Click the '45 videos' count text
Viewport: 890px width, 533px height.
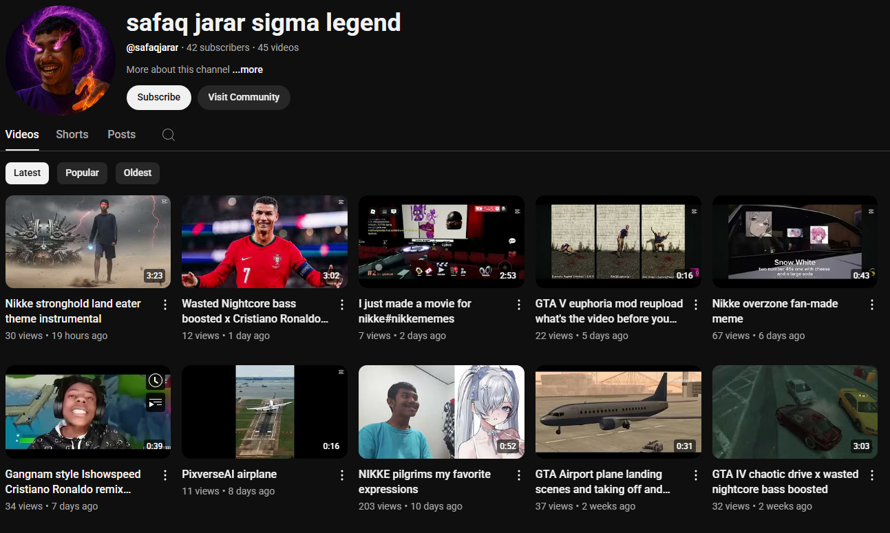pyautogui.click(x=278, y=47)
